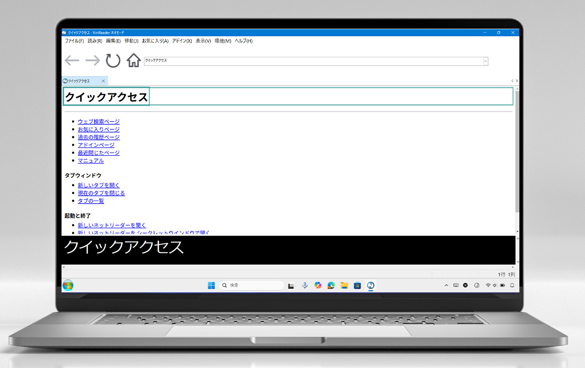Open the address bar dropdown arrow
Viewport: 585px width, 368px height.
[x=485, y=61]
